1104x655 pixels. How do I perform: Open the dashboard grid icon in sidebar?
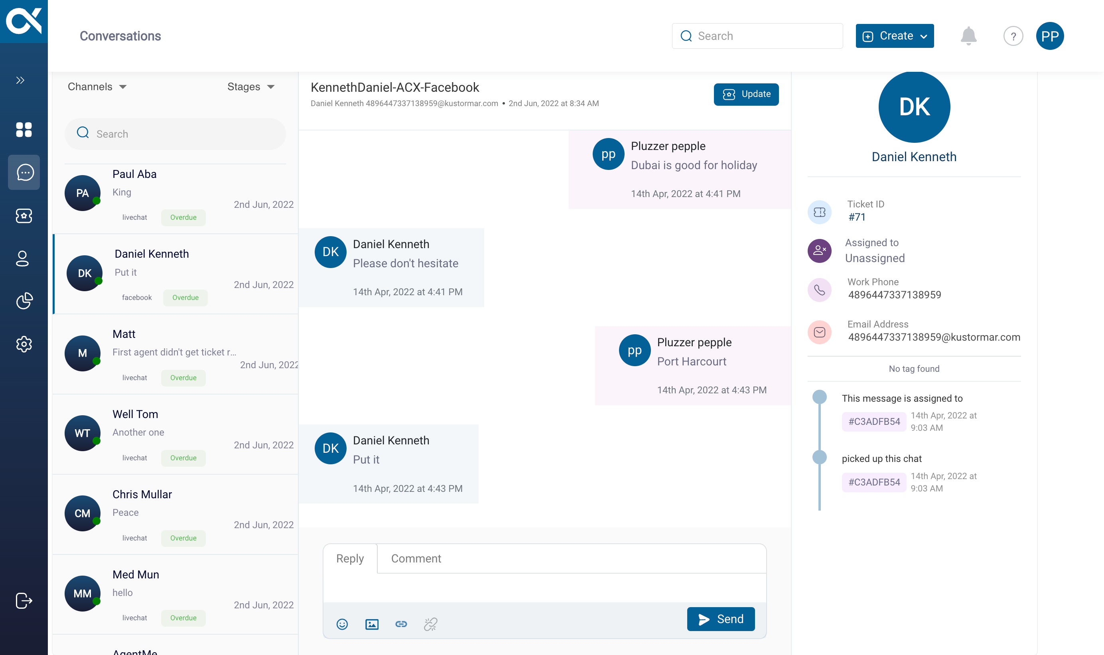click(24, 130)
